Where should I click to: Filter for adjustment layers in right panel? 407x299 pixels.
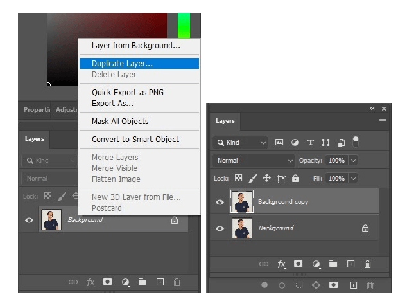(x=295, y=143)
